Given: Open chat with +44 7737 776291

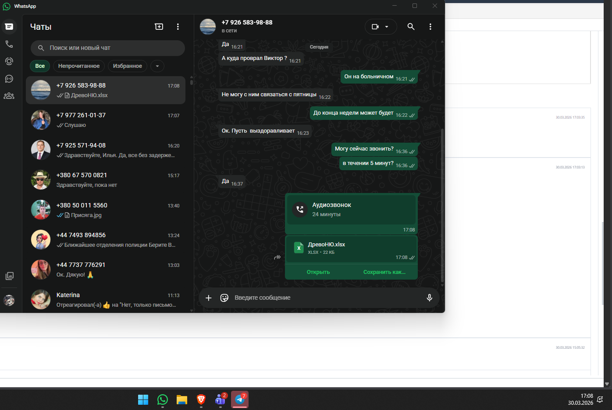Looking at the screenshot, I should (x=106, y=270).
